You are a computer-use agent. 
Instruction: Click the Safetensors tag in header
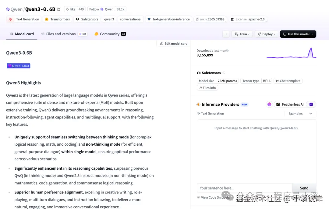(x=87, y=19)
